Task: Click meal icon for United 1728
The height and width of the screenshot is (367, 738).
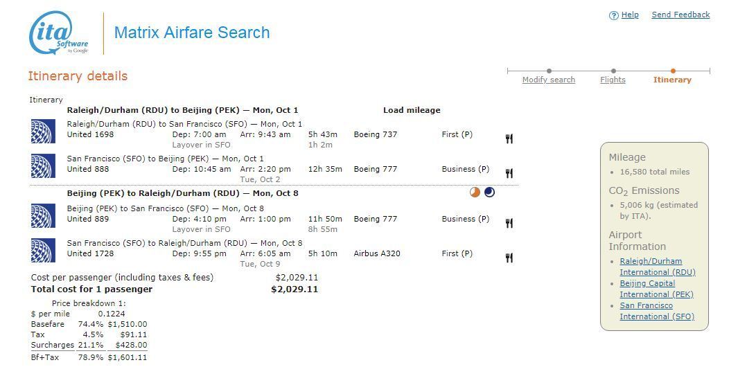Action: 509,258
